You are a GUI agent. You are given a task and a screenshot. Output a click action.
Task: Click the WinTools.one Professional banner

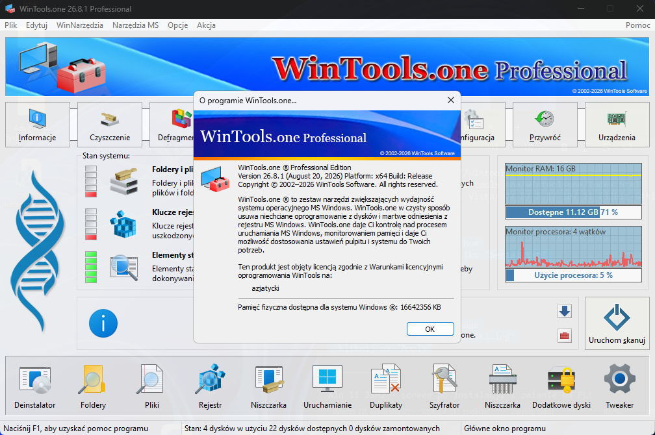pyautogui.click(x=327, y=66)
